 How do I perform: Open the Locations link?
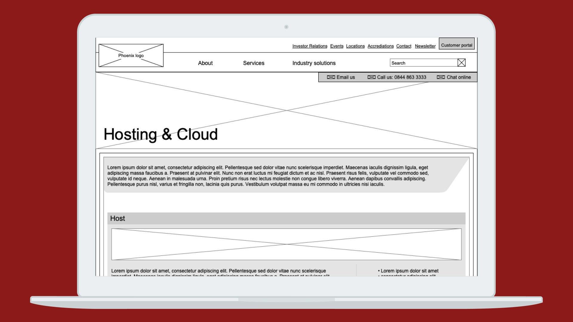click(355, 46)
